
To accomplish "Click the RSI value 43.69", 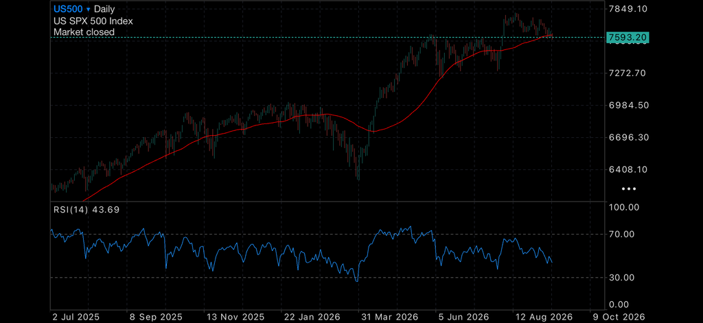I will [x=105, y=209].
